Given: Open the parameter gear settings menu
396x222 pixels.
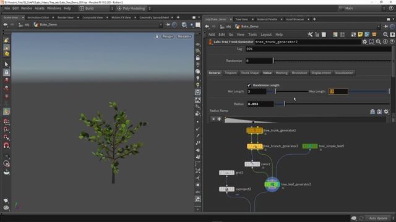Looking at the screenshot, I should pyautogui.click(x=364, y=42).
